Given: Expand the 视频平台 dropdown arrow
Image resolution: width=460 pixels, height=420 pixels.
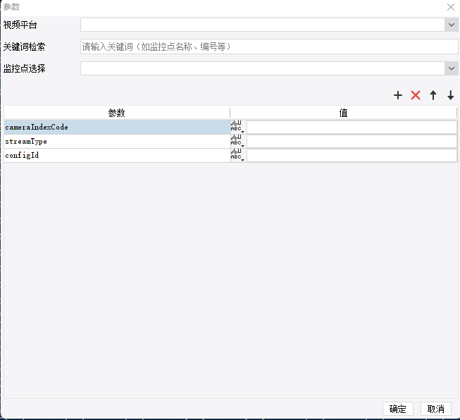Looking at the screenshot, I should pyautogui.click(x=452, y=25).
